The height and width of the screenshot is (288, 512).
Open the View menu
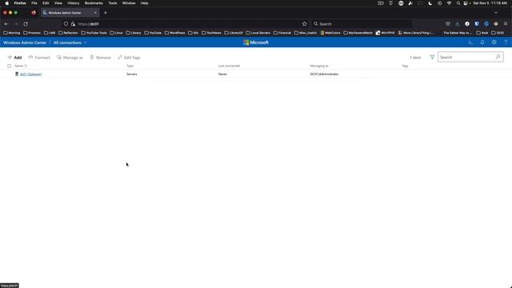click(58, 3)
